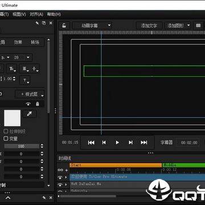
Task: Click the lock icon above the preview
Action: click(x=64, y=26)
